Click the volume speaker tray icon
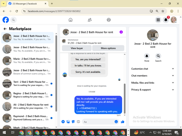This screenshot has width=182, height=136. pos(159,132)
